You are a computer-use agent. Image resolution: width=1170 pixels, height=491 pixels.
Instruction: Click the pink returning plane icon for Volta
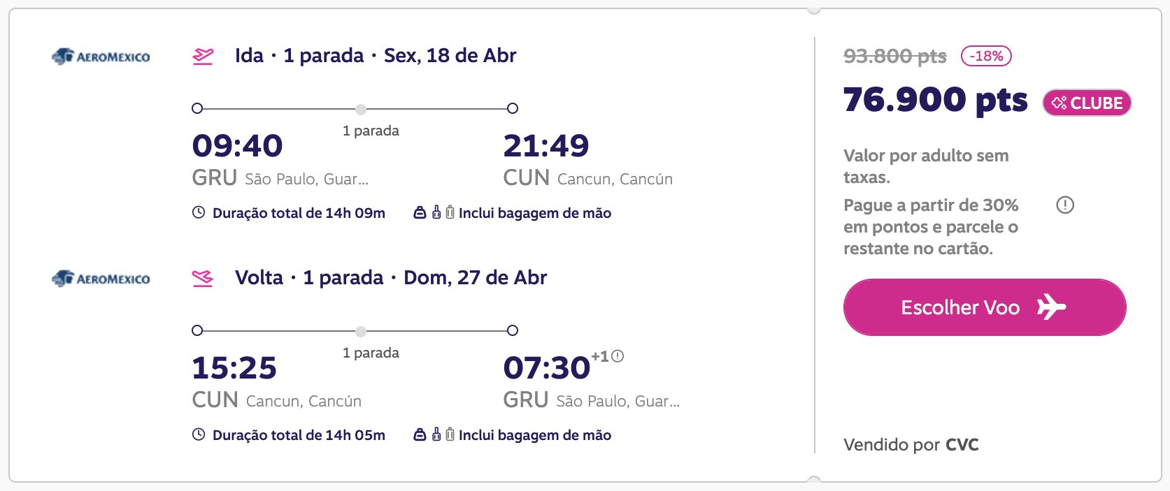pyautogui.click(x=203, y=278)
